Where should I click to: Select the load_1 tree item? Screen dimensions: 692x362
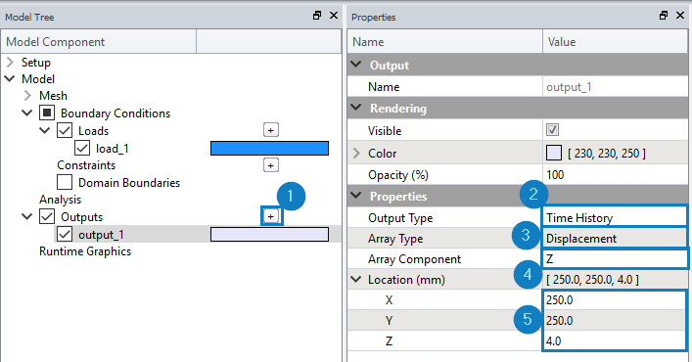113,149
